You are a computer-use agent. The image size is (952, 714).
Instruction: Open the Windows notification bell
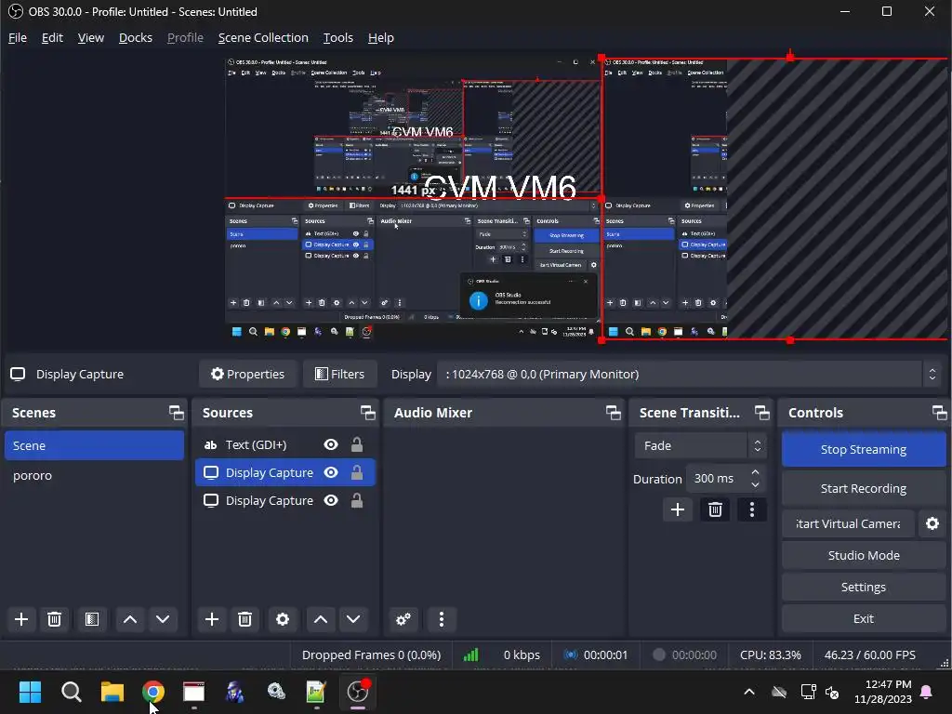927,692
